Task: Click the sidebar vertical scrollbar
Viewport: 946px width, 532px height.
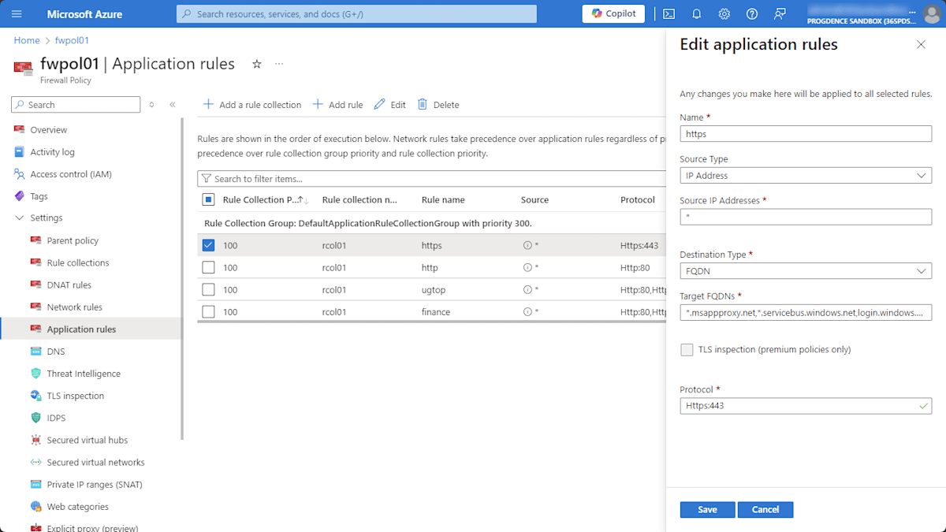Action: tap(182, 278)
